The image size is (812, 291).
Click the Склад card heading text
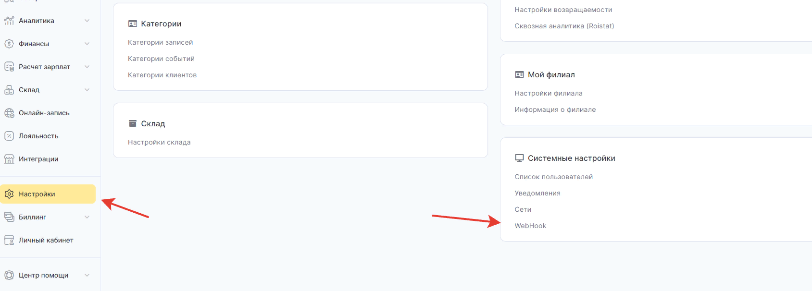click(153, 123)
